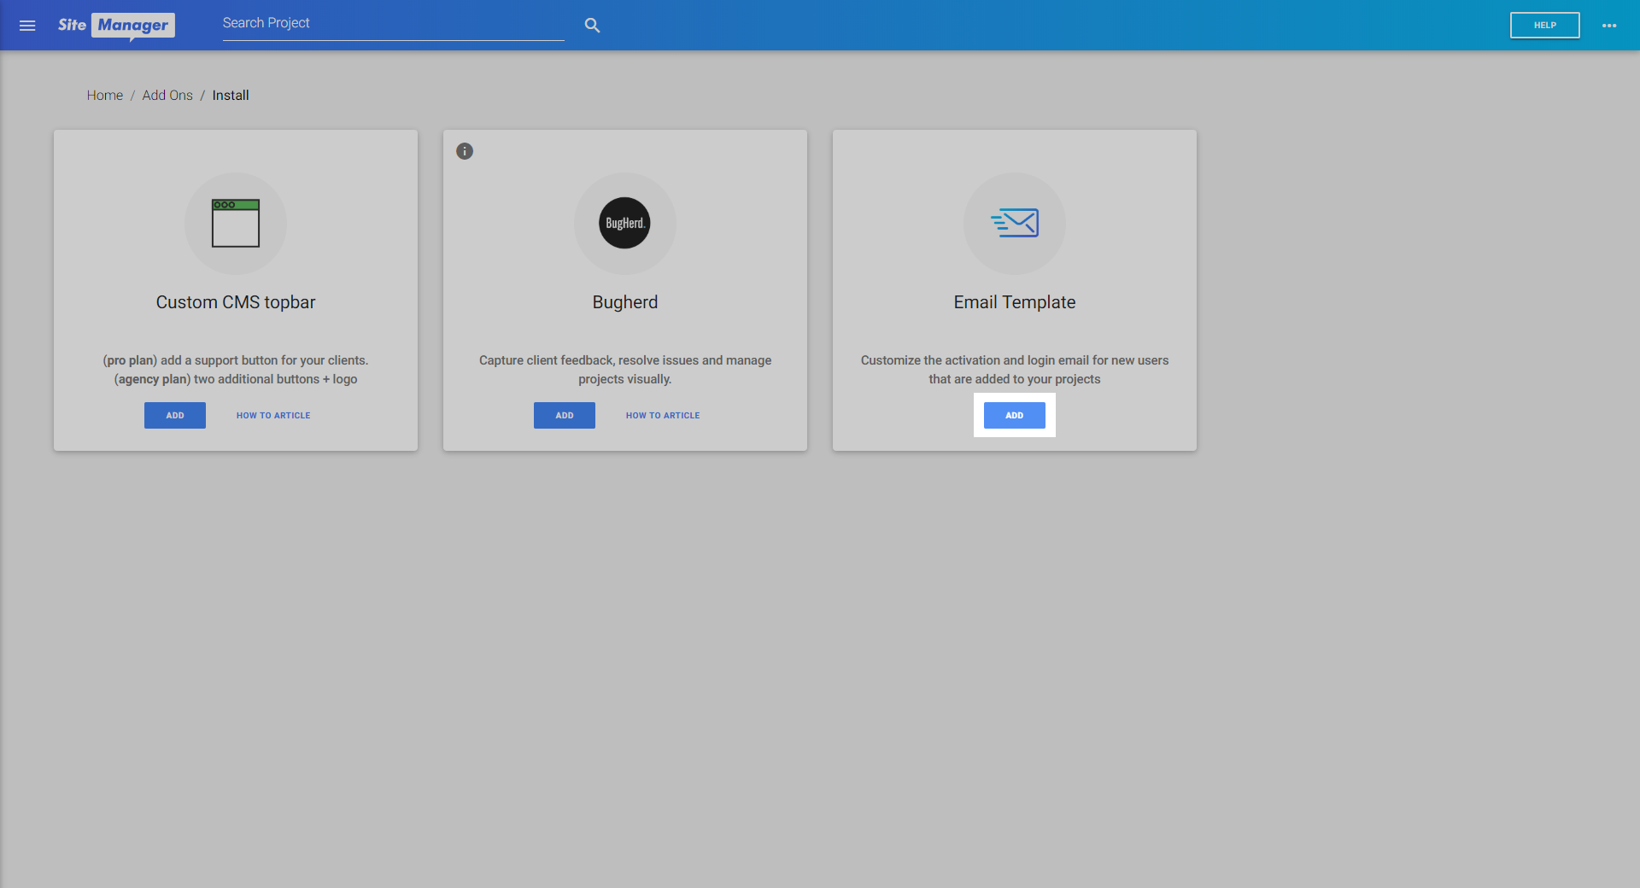Open How To Article for Custom CMS topbar
This screenshot has width=1640, height=888.
273,415
